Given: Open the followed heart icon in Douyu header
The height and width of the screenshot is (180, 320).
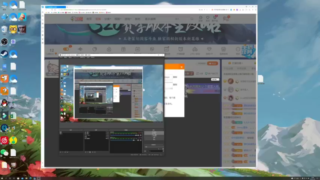Looking at the screenshot, I should pyautogui.click(x=208, y=18).
